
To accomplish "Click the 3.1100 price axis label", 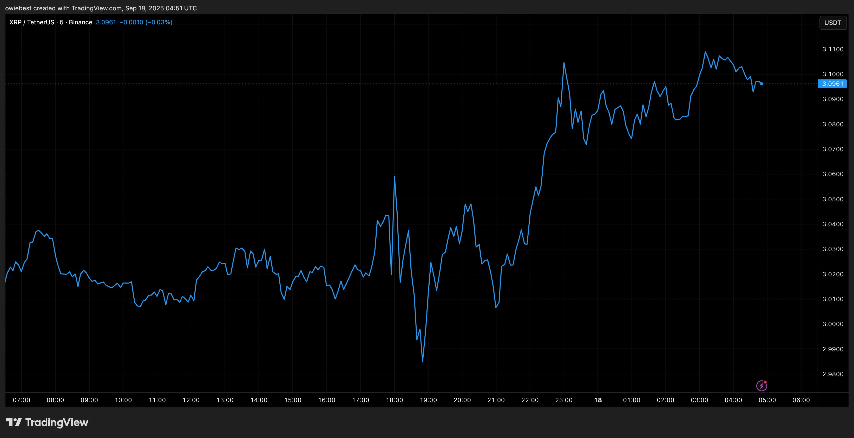I will point(833,49).
